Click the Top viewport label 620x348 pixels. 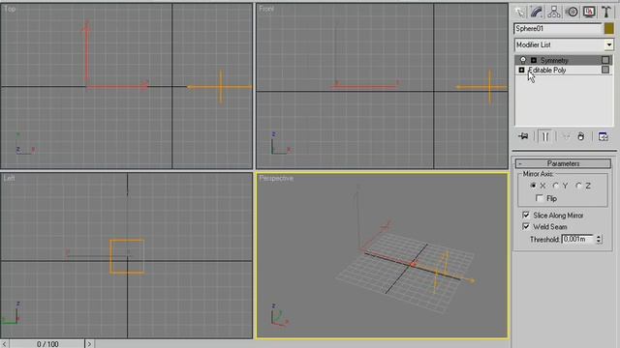pyautogui.click(x=10, y=9)
